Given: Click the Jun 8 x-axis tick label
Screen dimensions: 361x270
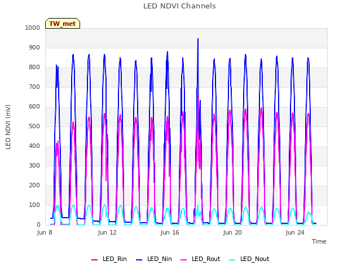Looking at the screenshot, I should tap(45, 232).
